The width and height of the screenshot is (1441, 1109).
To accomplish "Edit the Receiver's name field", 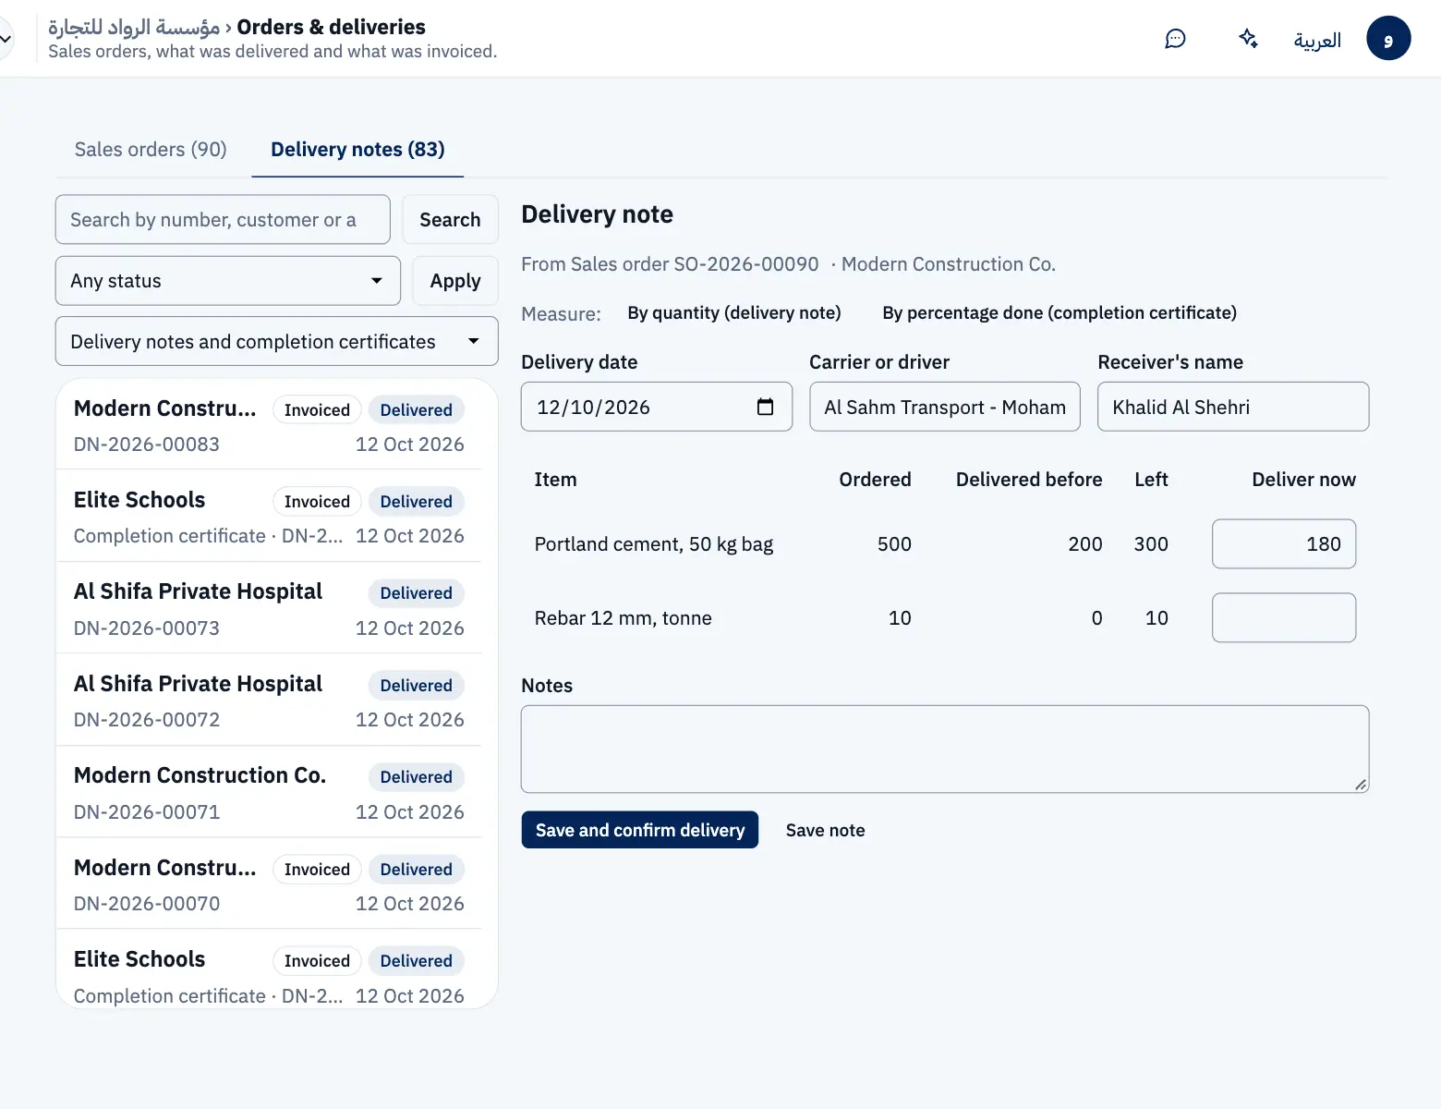I will point(1233,407).
